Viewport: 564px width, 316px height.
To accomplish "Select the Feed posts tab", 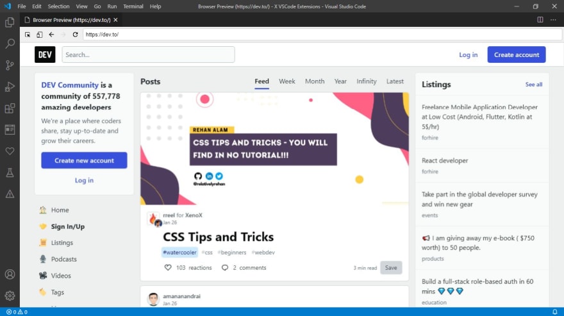I will click(x=262, y=81).
